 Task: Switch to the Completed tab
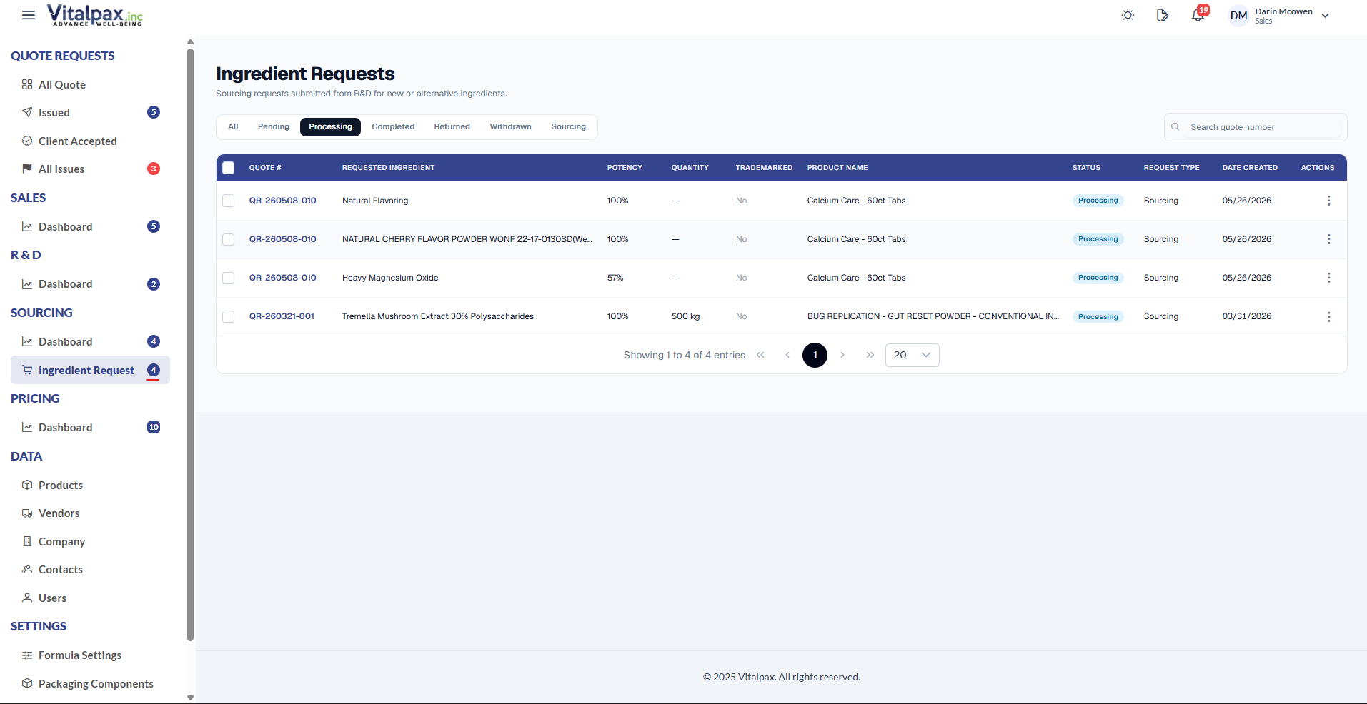pyautogui.click(x=393, y=126)
